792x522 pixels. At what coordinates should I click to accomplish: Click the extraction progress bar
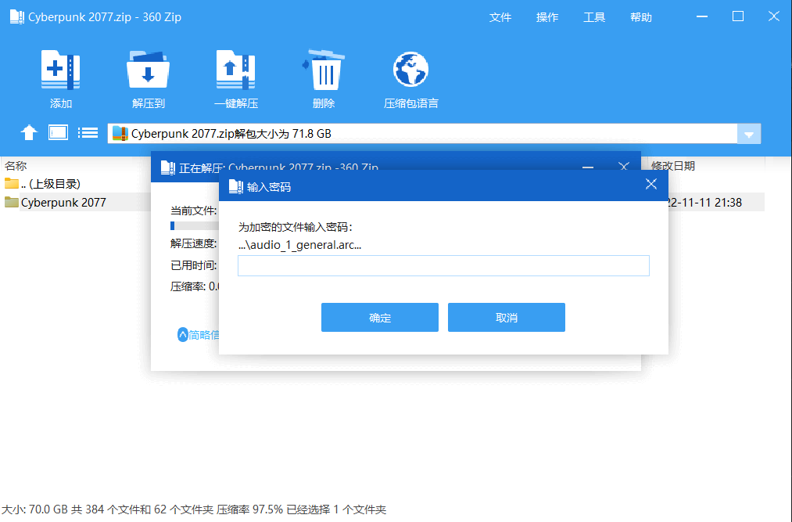tap(195, 225)
